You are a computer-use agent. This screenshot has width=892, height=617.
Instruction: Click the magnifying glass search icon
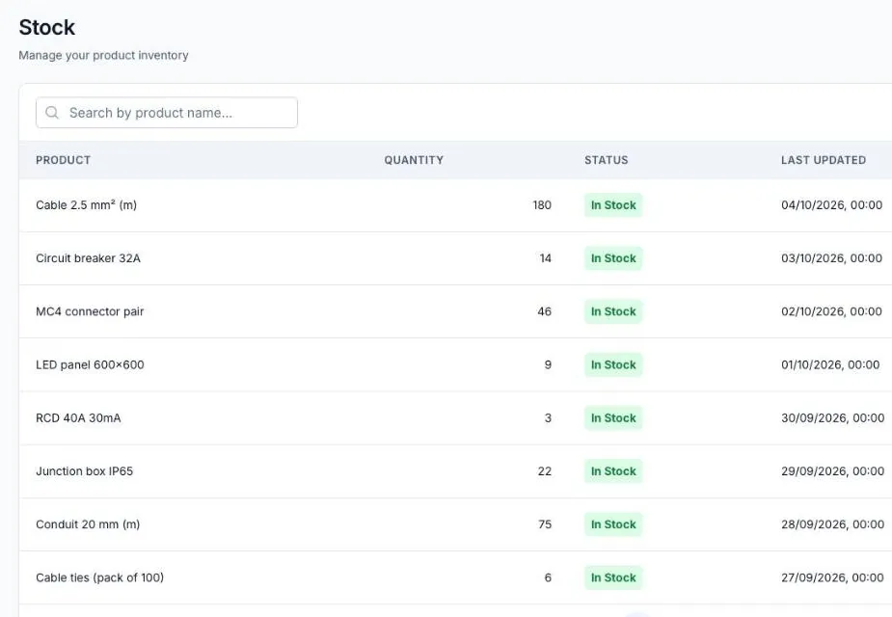(x=52, y=113)
